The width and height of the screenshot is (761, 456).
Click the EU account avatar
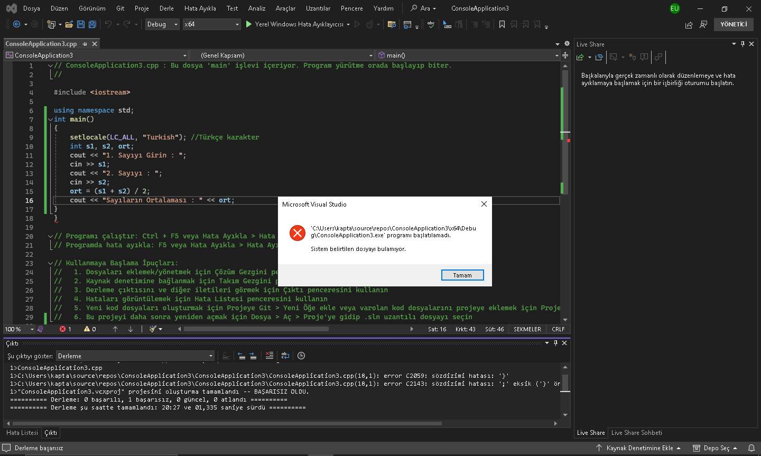tap(674, 8)
